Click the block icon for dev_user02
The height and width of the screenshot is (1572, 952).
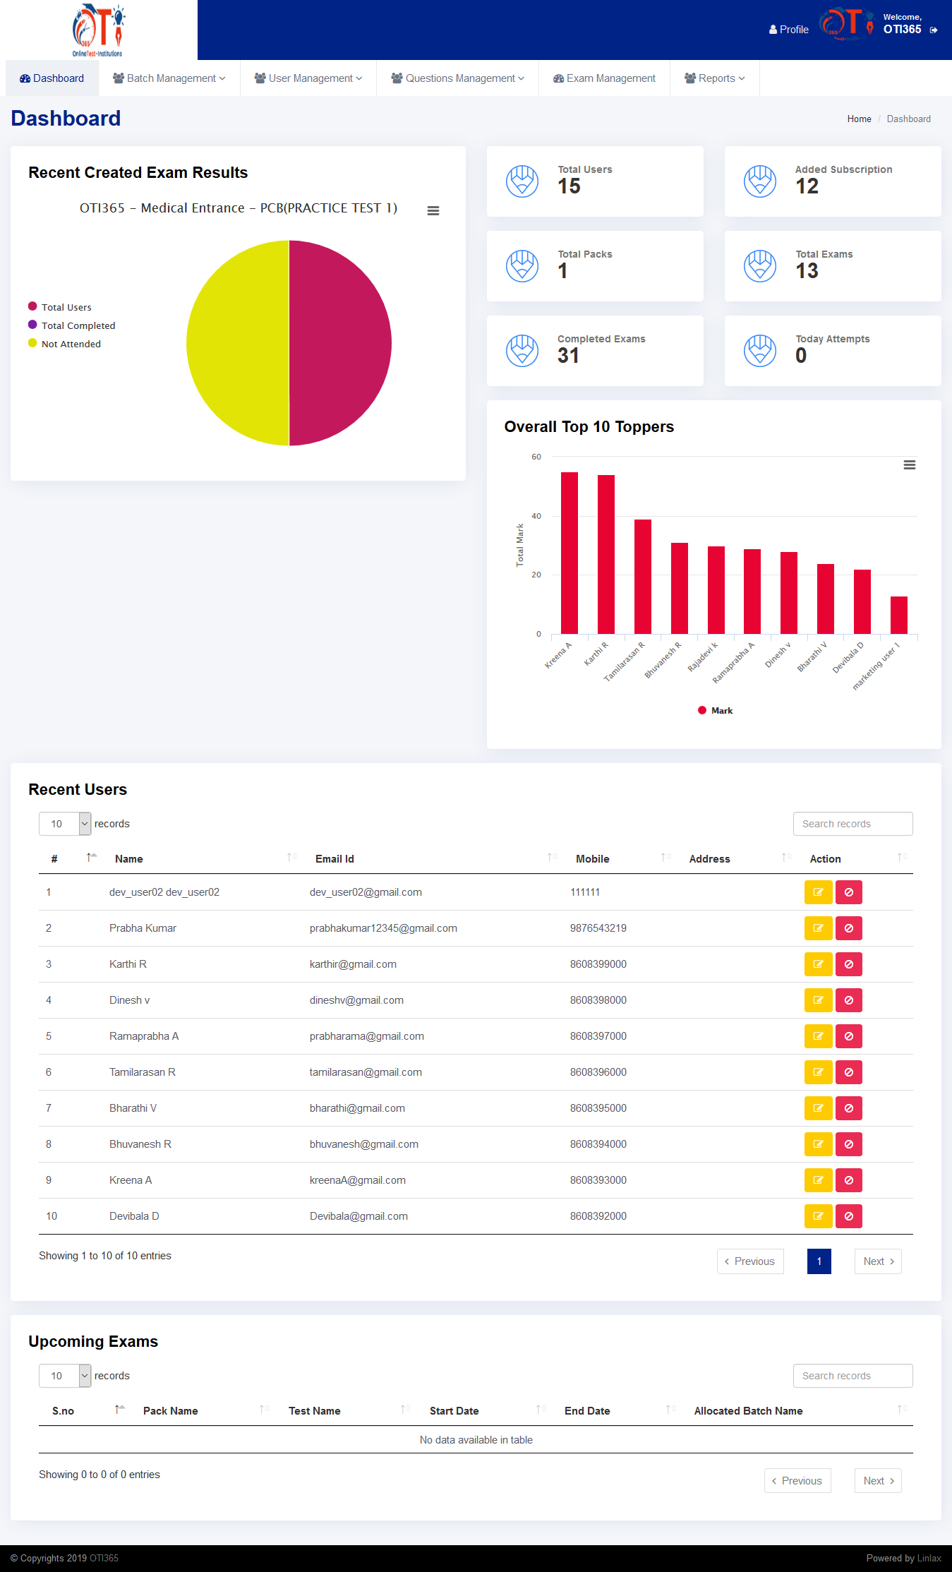[x=848, y=892]
